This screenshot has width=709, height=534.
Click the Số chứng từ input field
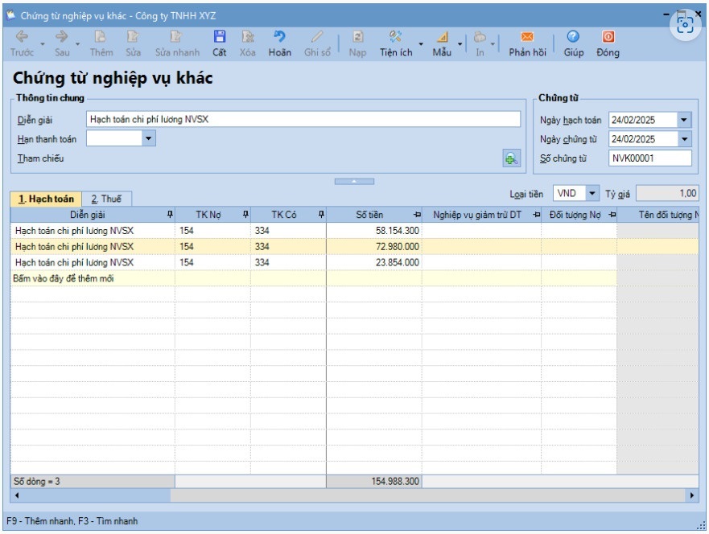click(649, 158)
